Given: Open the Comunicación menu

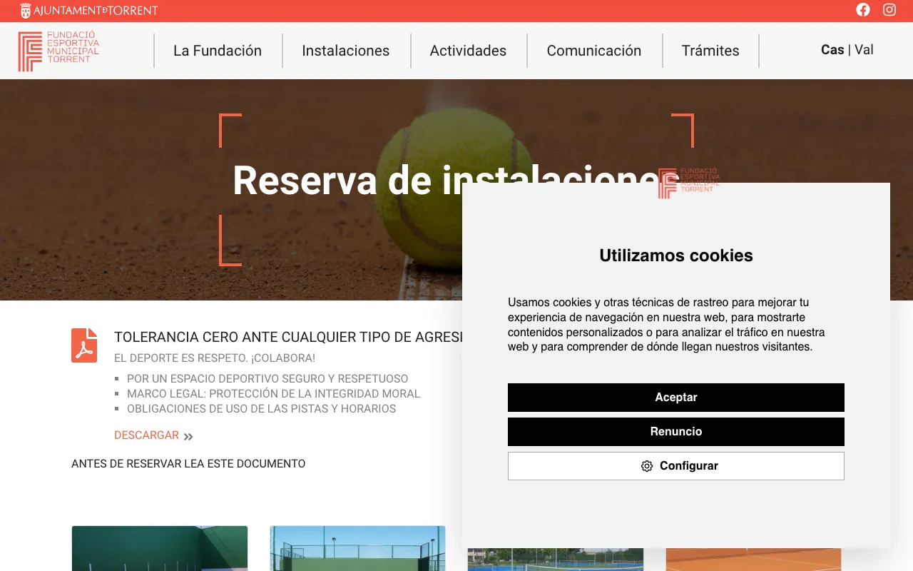Looking at the screenshot, I should pyautogui.click(x=594, y=51).
